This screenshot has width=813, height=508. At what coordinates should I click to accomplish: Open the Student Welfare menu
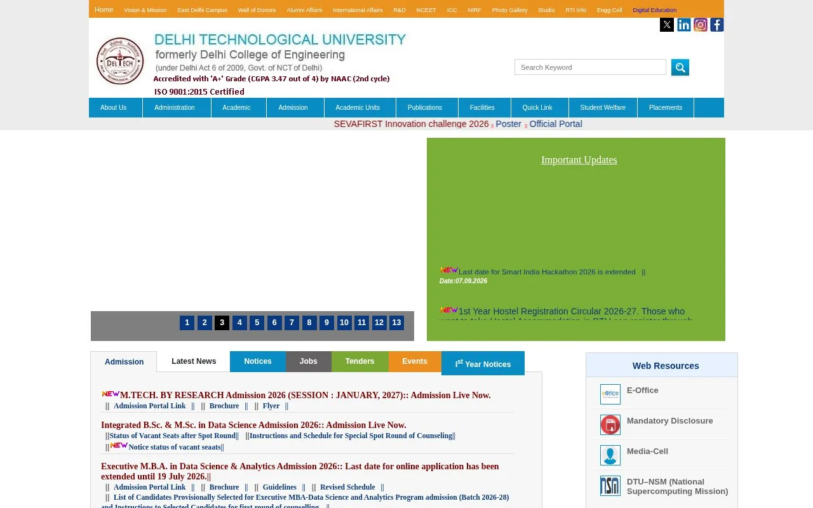click(603, 108)
